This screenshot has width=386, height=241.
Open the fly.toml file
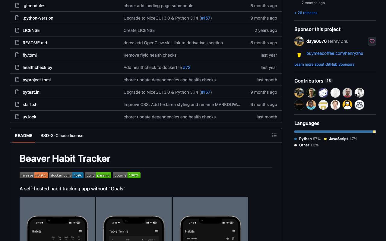(30, 55)
